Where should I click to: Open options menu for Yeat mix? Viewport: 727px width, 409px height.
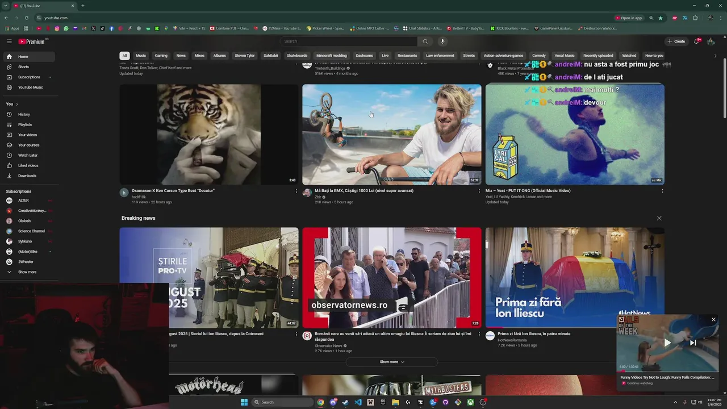(662, 191)
